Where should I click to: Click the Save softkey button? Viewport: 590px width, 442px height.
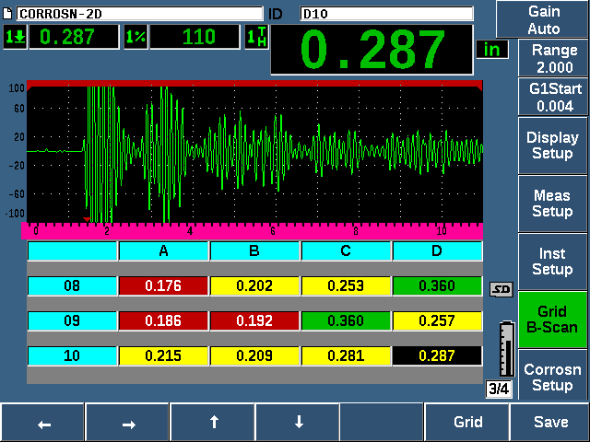click(550, 423)
